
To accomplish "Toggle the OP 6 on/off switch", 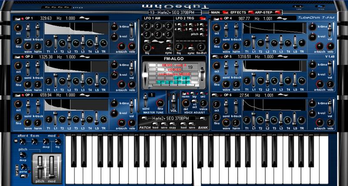I will coord(215,95).
